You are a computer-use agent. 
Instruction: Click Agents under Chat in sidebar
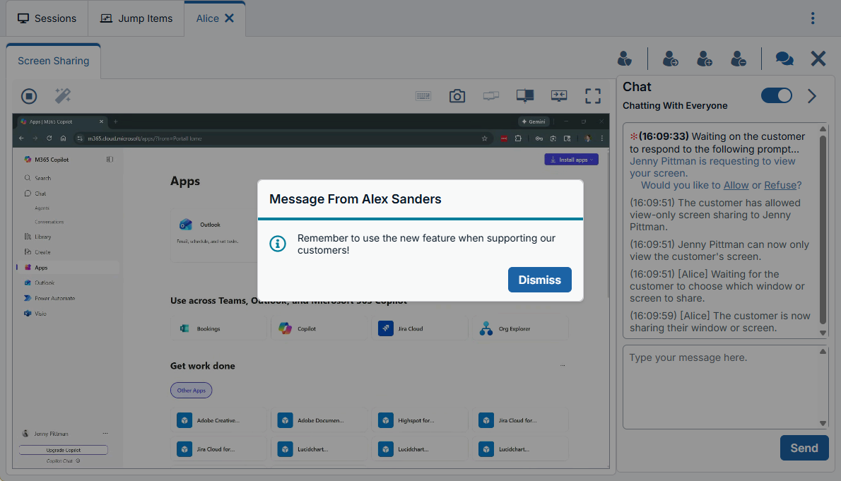[x=42, y=208]
